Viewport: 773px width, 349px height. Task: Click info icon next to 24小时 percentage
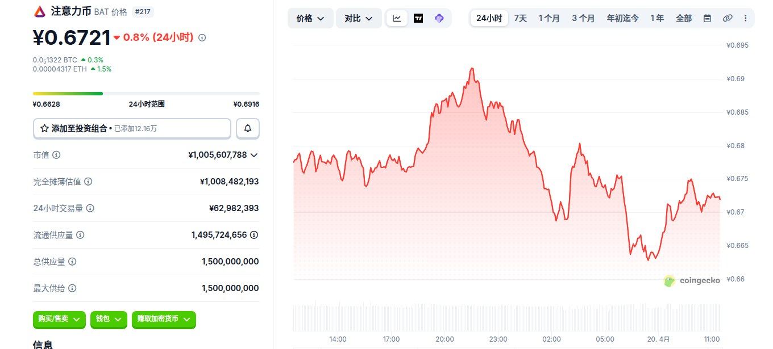click(x=202, y=37)
